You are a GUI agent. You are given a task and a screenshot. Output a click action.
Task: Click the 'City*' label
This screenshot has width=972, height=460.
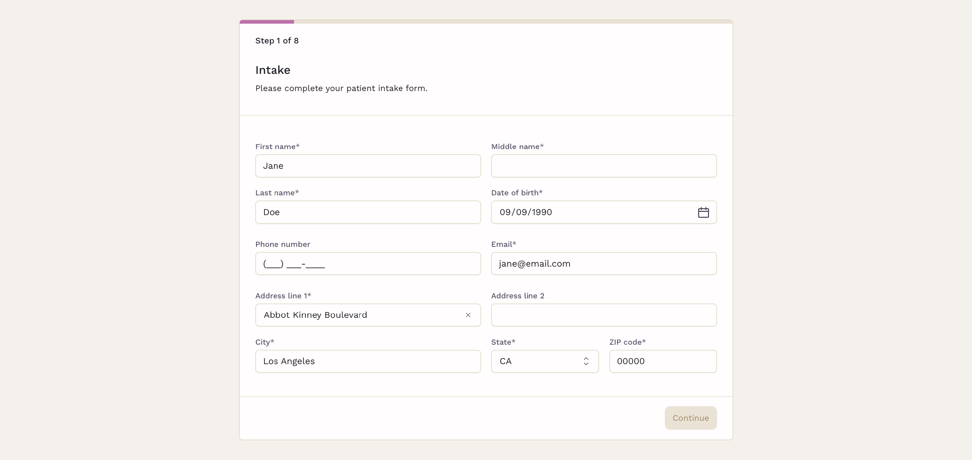pyautogui.click(x=264, y=342)
